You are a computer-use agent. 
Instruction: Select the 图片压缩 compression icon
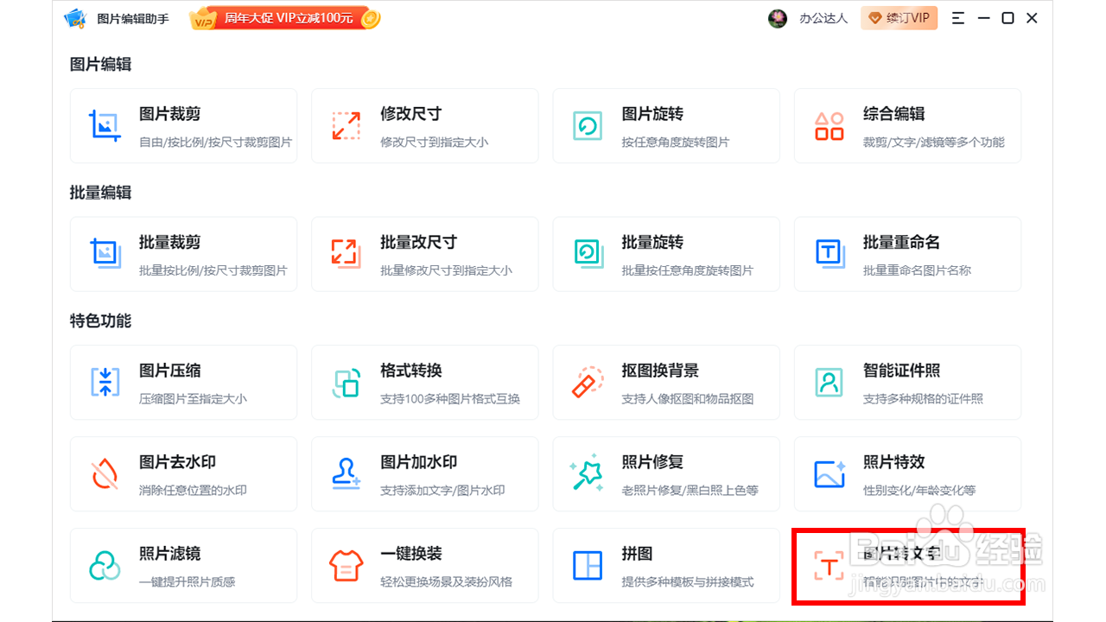click(104, 382)
